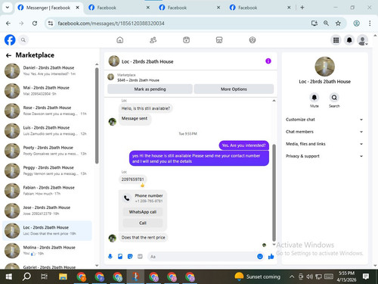Image resolution: width=378 pixels, height=284 pixels.
Task: Bookmark this page with the star icon
Action: [338, 23]
